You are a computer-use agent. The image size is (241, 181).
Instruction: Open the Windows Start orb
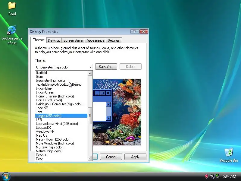[6, 176]
